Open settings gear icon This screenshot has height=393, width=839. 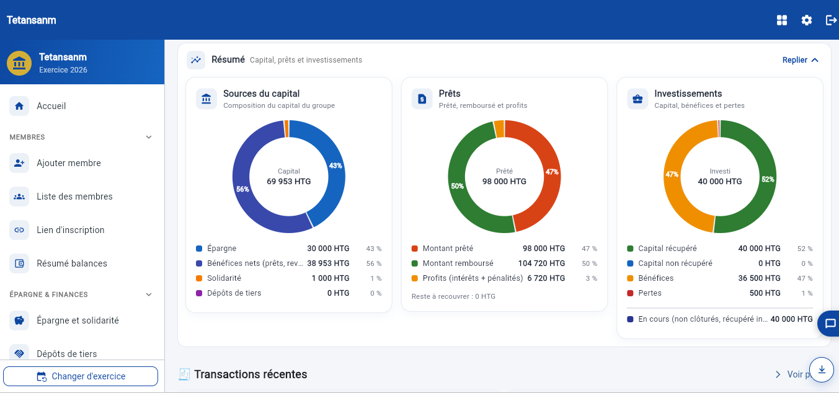(x=807, y=20)
